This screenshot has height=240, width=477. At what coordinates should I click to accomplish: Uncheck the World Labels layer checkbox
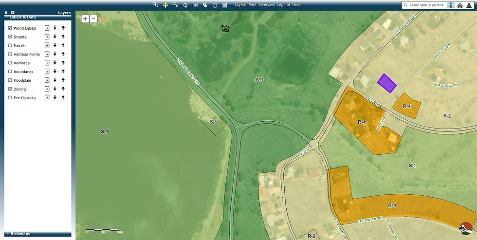[10, 28]
